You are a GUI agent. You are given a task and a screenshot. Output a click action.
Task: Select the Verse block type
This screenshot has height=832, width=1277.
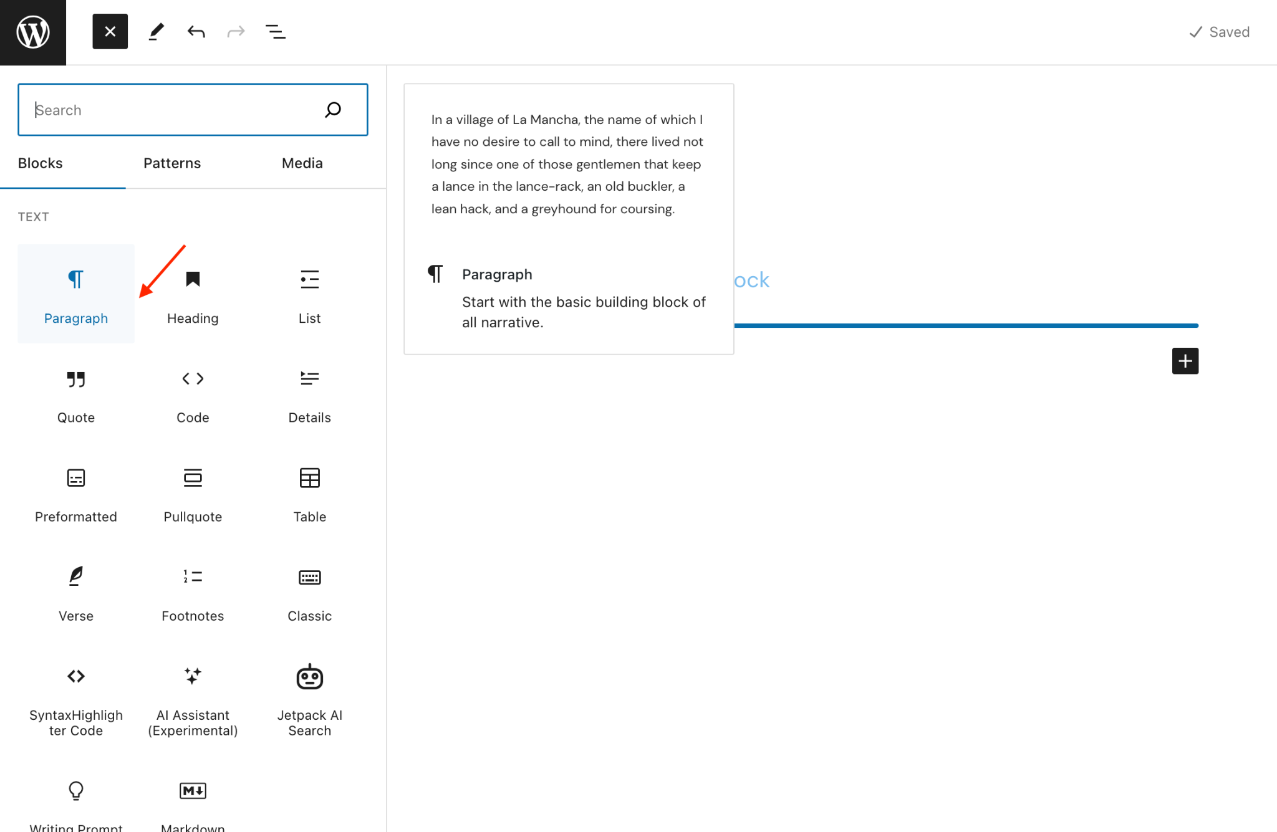click(75, 590)
